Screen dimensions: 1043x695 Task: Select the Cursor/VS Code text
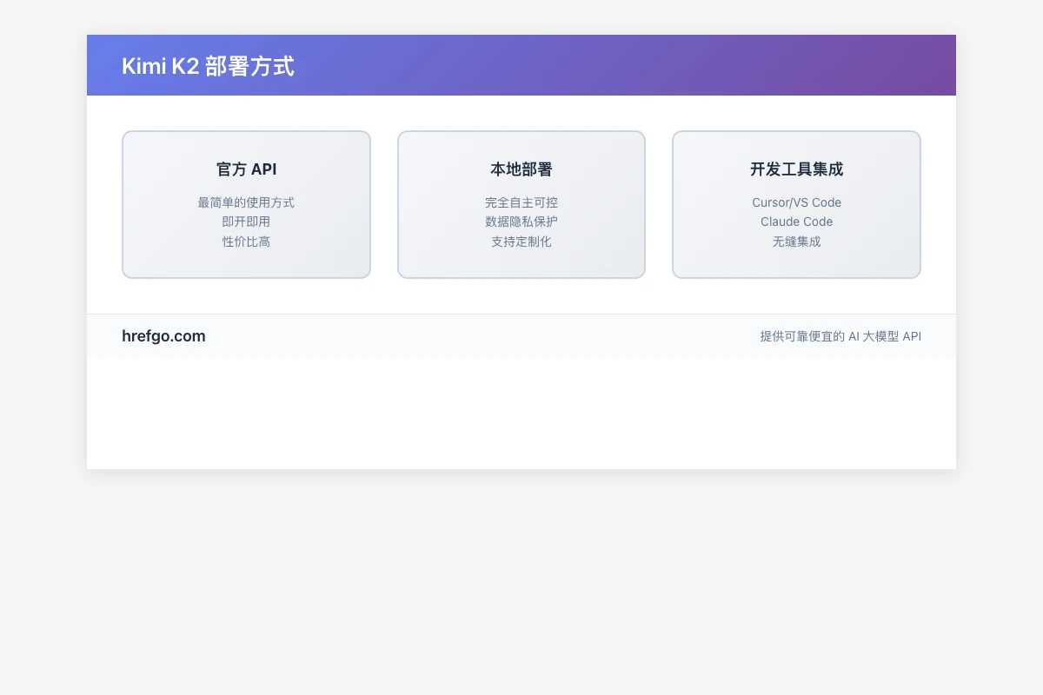click(x=796, y=202)
